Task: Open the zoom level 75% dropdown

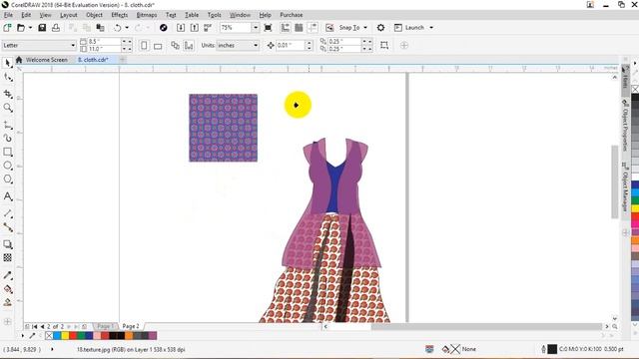Action: [256, 28]
